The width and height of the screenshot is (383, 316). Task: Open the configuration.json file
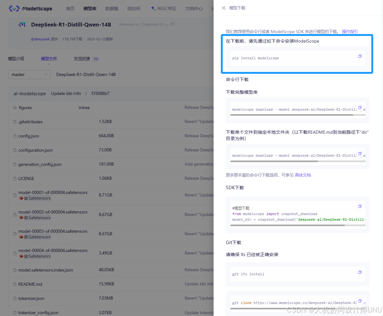36,150
